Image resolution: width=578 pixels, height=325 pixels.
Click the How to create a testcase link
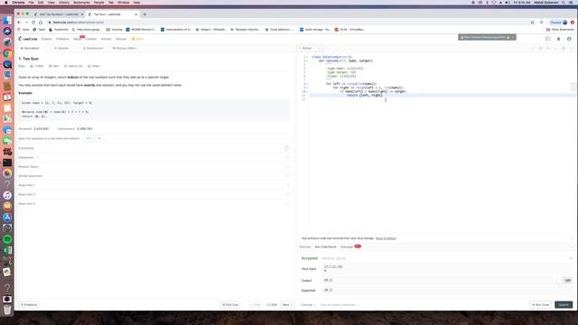[x=340, y=305]
